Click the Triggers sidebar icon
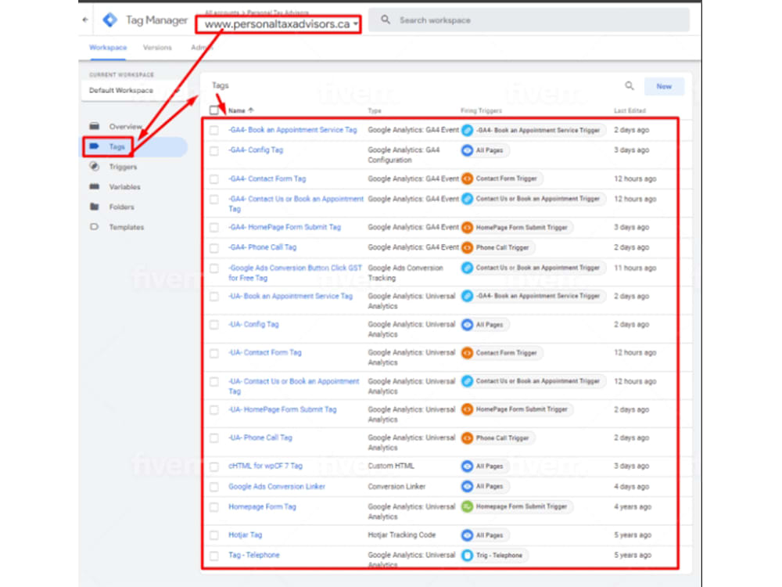The height and width of the screenshot is (587, 782). pos(95,166)
